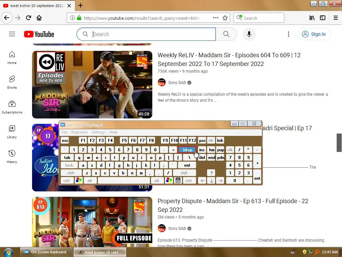
Task: Show sidebars icon in Firefox toolbar
Action: pos(323,18)
